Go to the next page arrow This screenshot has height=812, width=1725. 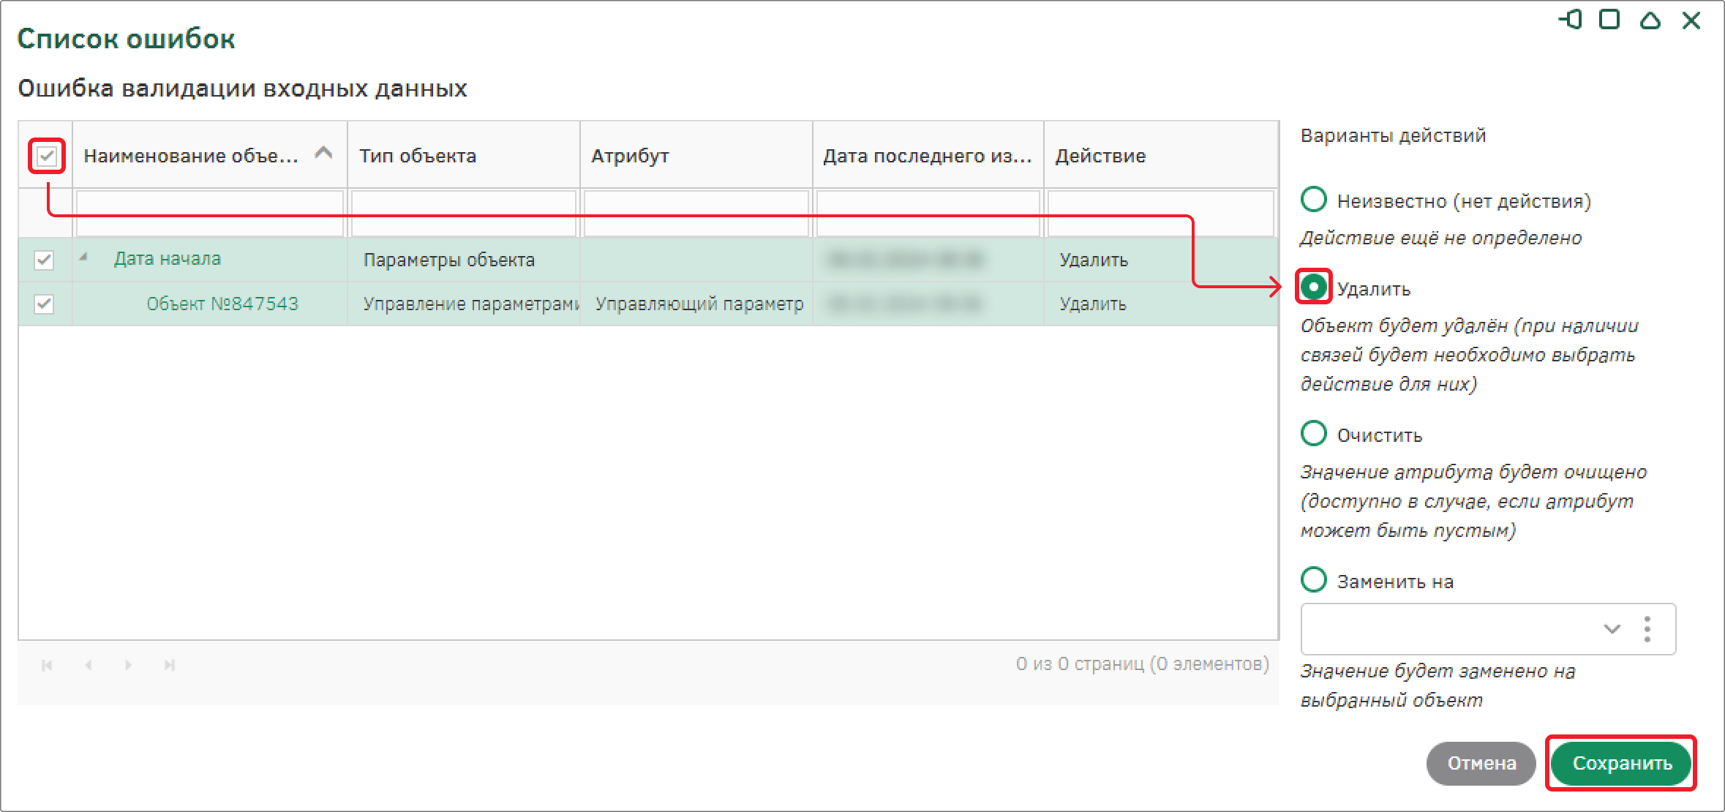(129, 665)
